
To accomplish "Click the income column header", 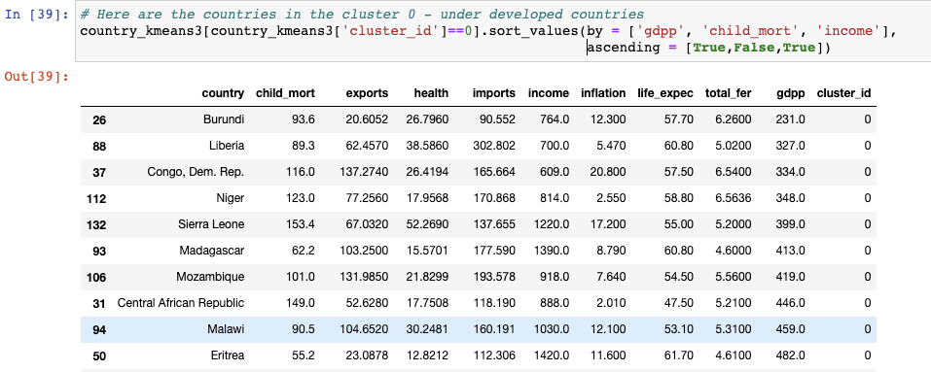I will tap(548, 93).
